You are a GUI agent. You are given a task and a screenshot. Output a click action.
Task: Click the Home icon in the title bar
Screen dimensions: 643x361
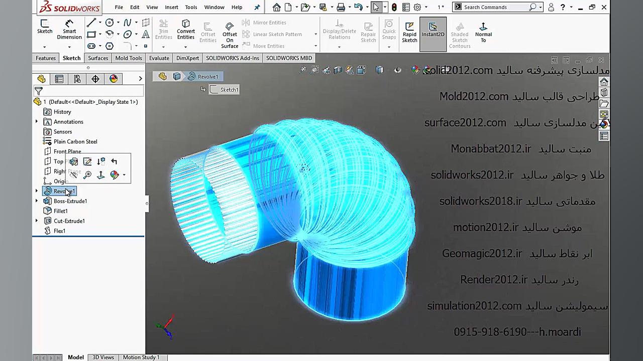[x=276, y=7]
